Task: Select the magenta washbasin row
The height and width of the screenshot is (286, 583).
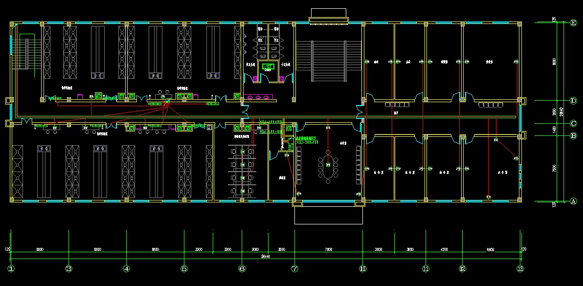Action: click(x=258, y=97)
